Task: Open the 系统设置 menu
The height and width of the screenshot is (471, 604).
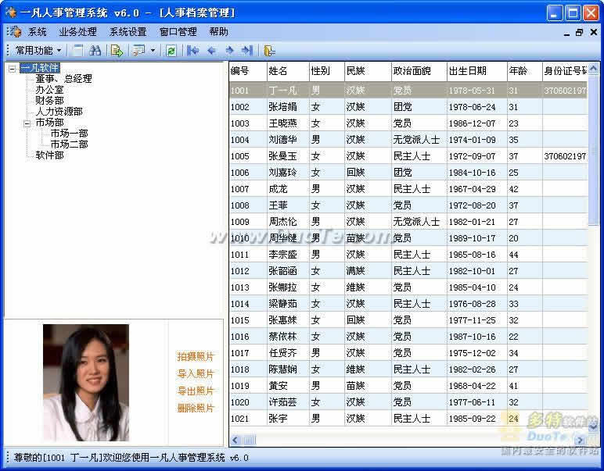Action: pos(128,31)
